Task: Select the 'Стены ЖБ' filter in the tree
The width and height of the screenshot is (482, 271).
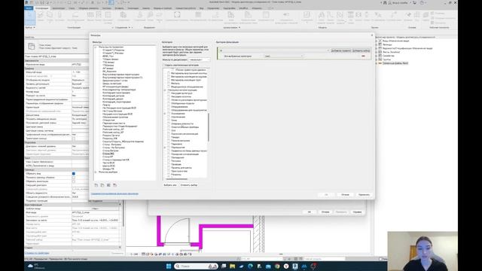Action: tap(108, 154)
